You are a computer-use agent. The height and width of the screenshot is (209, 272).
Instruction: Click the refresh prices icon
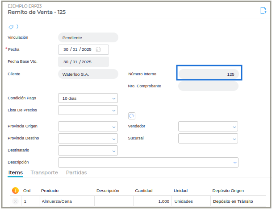[132, 116]
